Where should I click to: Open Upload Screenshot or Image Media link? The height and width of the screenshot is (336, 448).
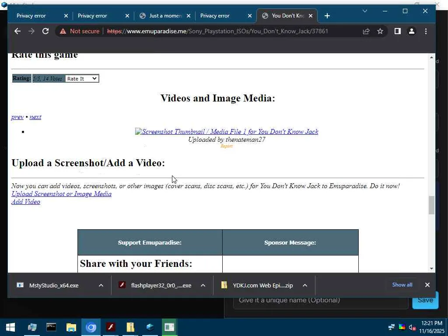pos(61,194)
